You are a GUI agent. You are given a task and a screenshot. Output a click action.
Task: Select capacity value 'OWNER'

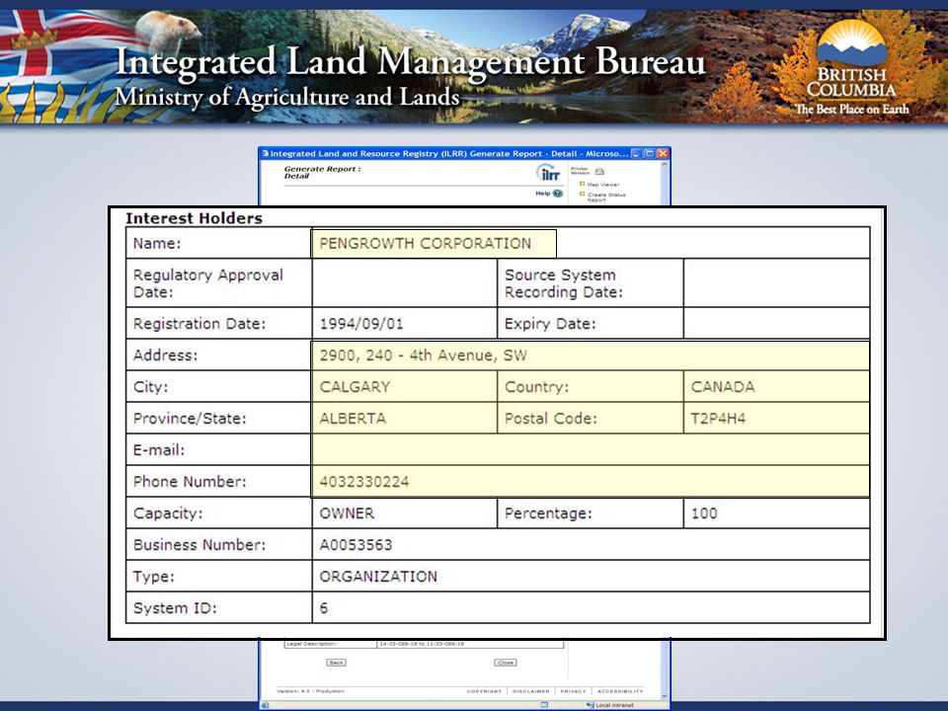(347, 513)
